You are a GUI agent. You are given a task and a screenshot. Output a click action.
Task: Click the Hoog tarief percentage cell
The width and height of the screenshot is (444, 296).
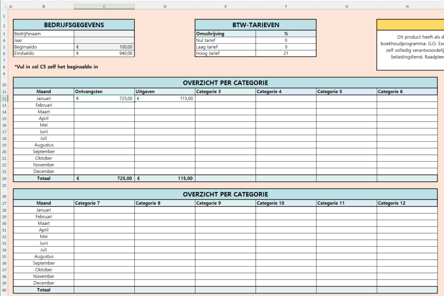click(286, 53)
